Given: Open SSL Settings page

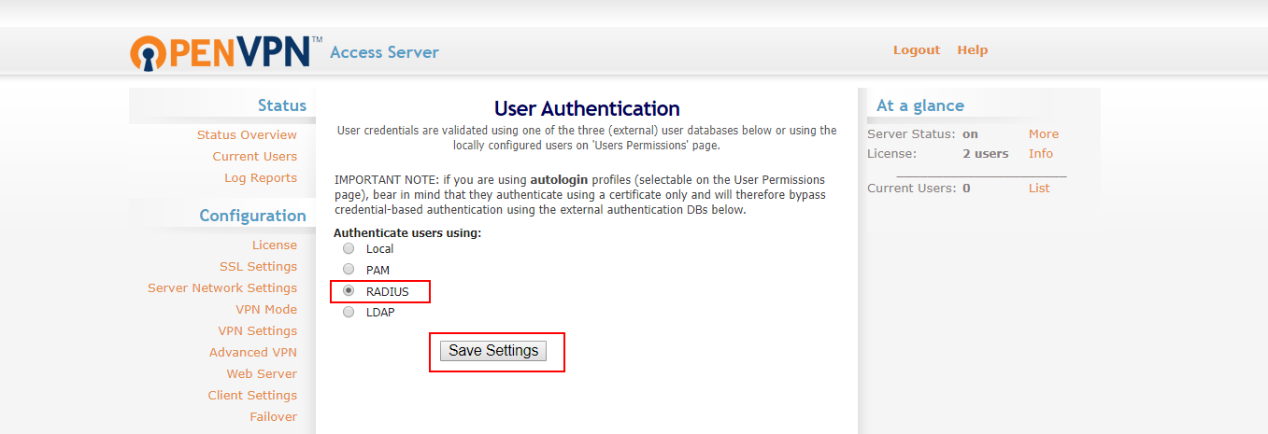Looking at the screenshot, I should pos(258,267).
